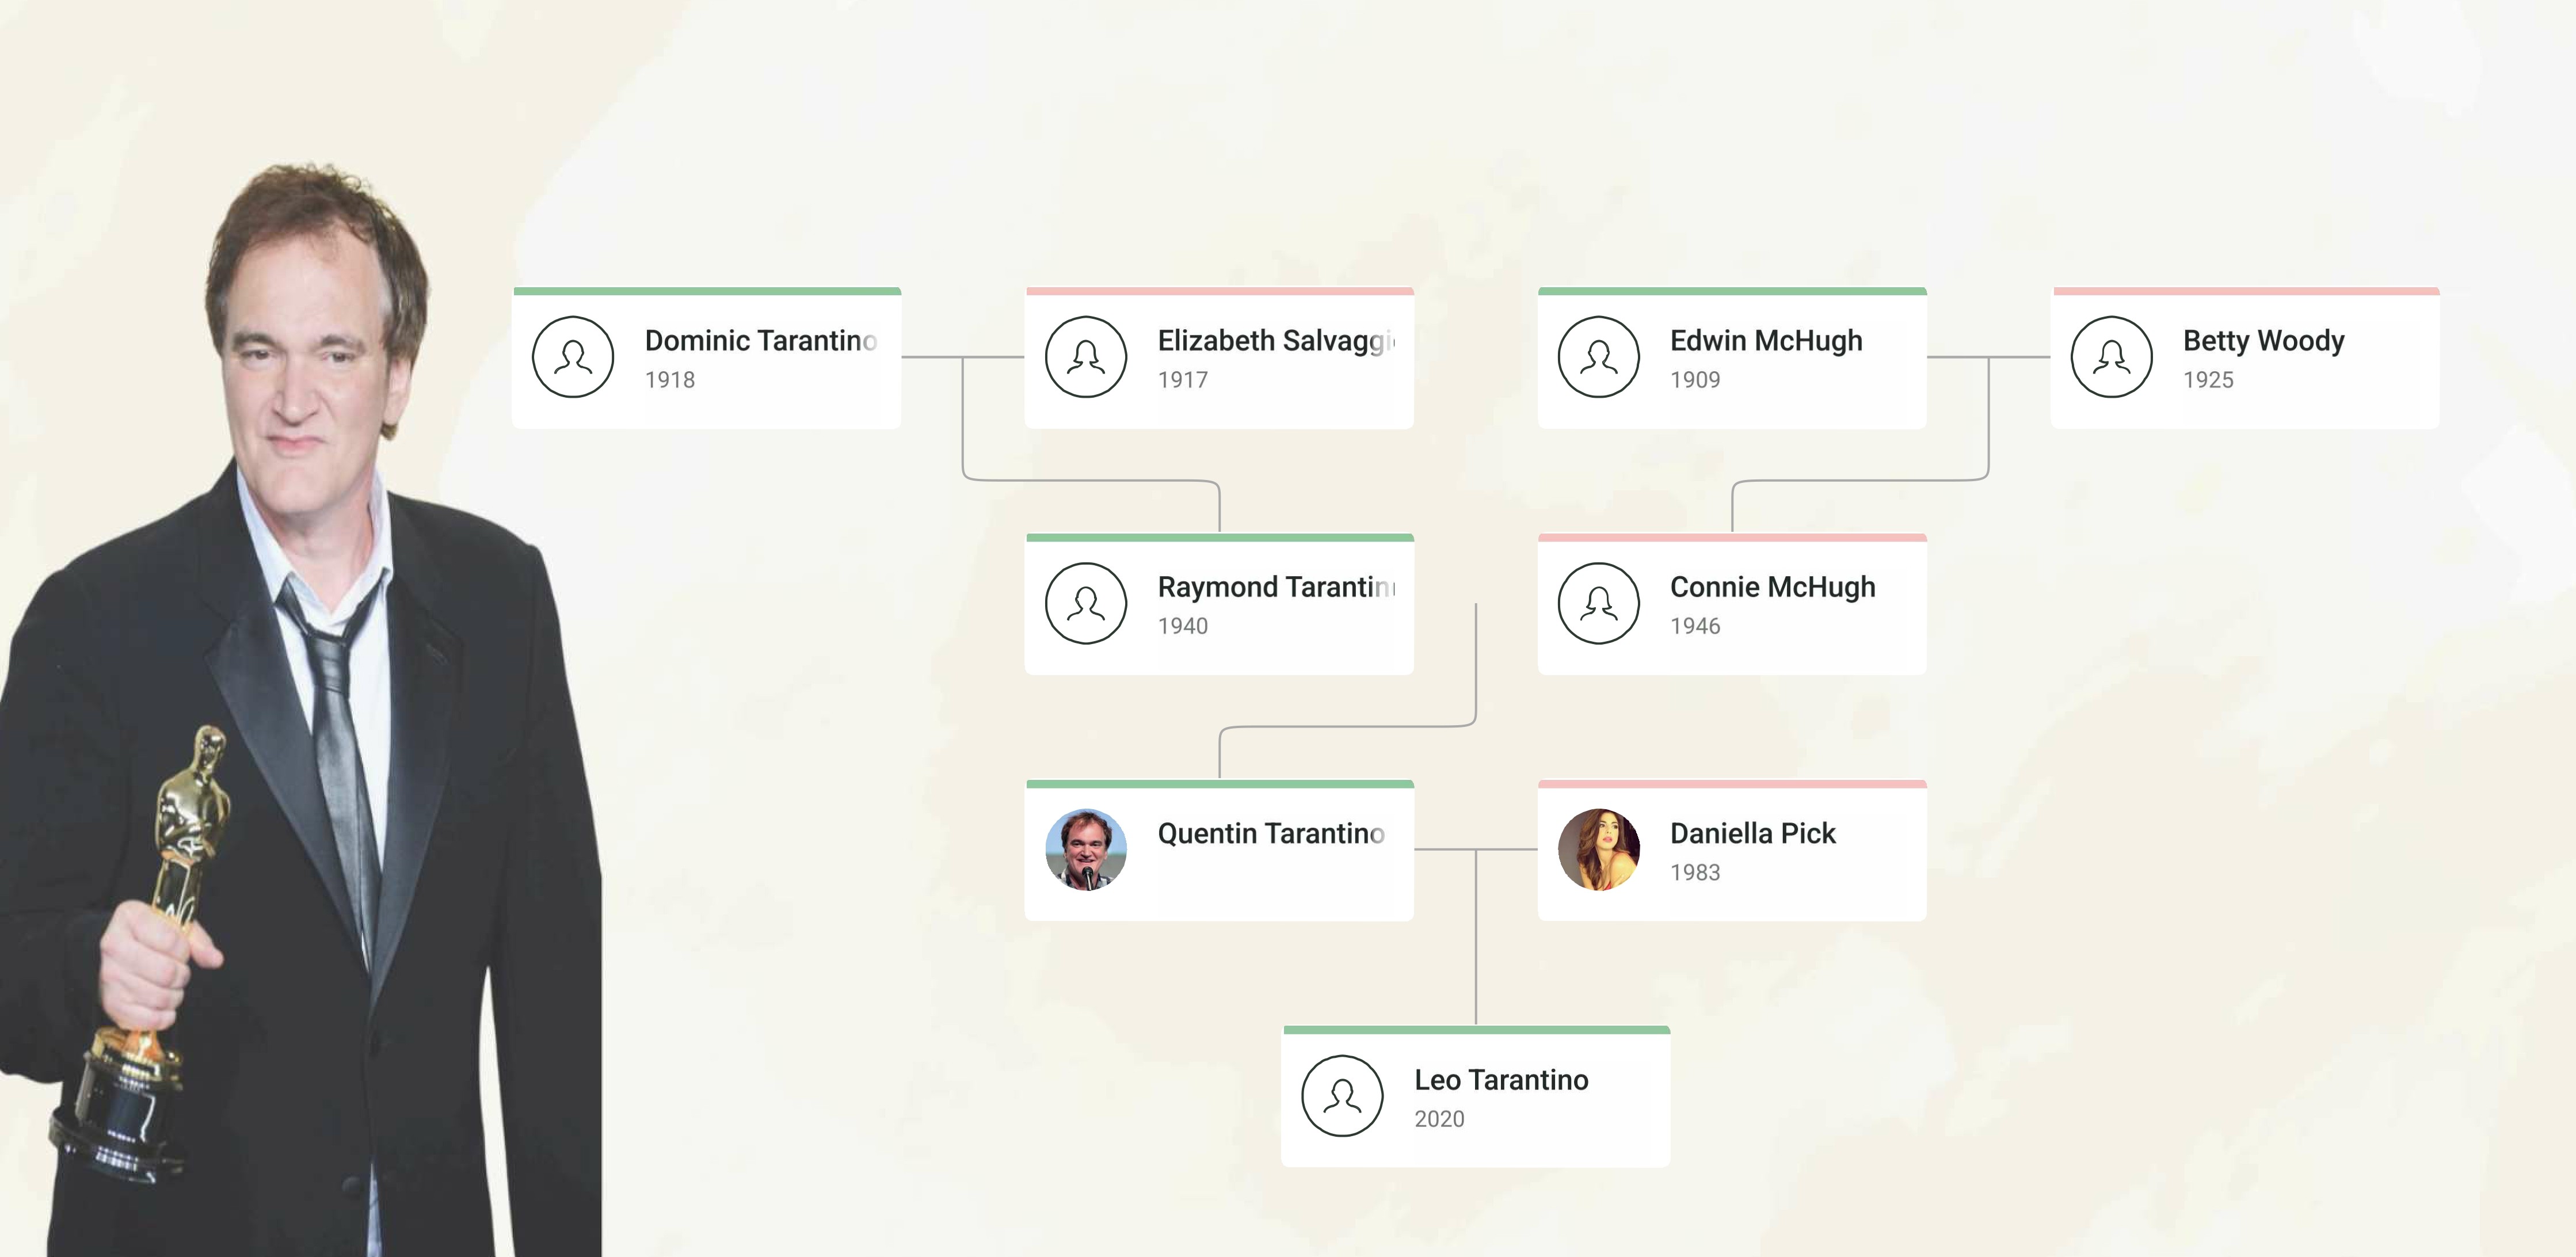
Task: Click Connie McHugh's avatar icon
Action: click(x=1598, y=603)
